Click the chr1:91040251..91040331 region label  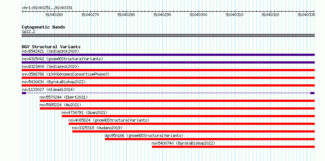47,8
